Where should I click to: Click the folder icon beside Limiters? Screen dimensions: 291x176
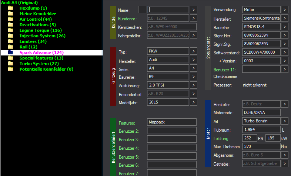(x=11, y=41)
